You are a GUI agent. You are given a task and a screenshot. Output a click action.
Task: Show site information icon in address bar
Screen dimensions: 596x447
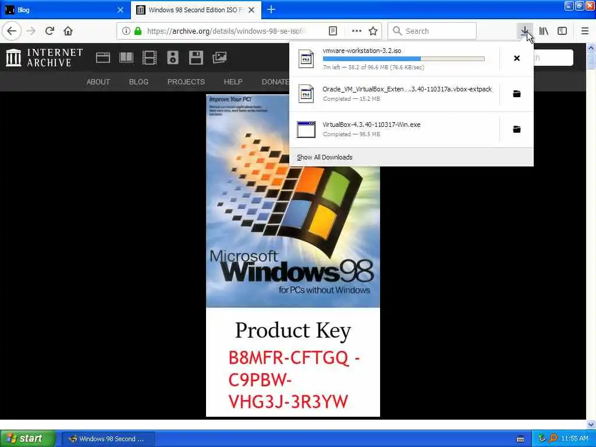tap(126, 31)
